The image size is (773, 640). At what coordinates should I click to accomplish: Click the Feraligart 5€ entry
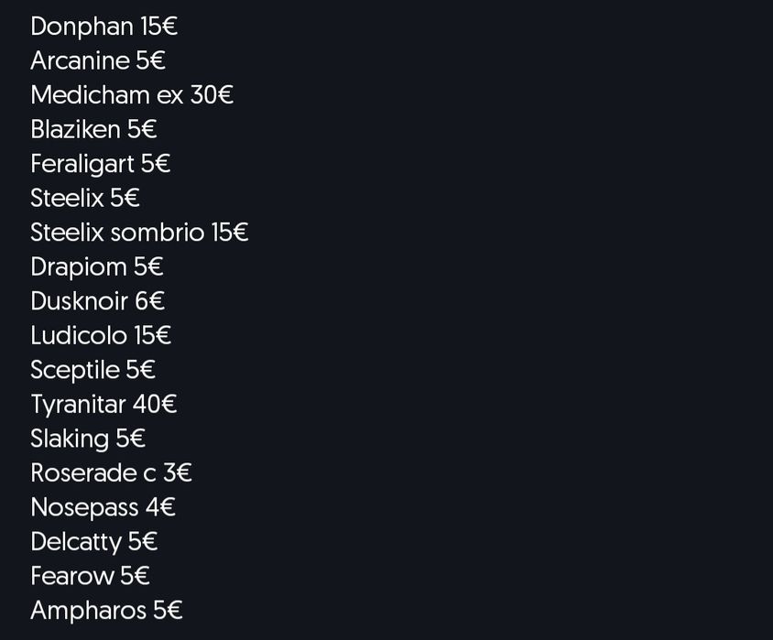[100, 164]
